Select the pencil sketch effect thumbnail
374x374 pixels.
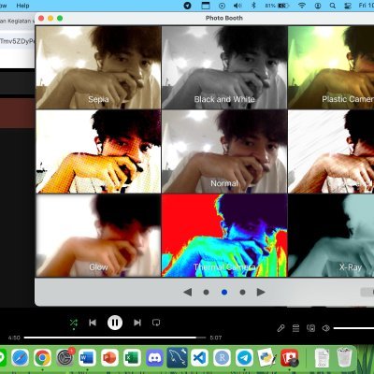331,151
